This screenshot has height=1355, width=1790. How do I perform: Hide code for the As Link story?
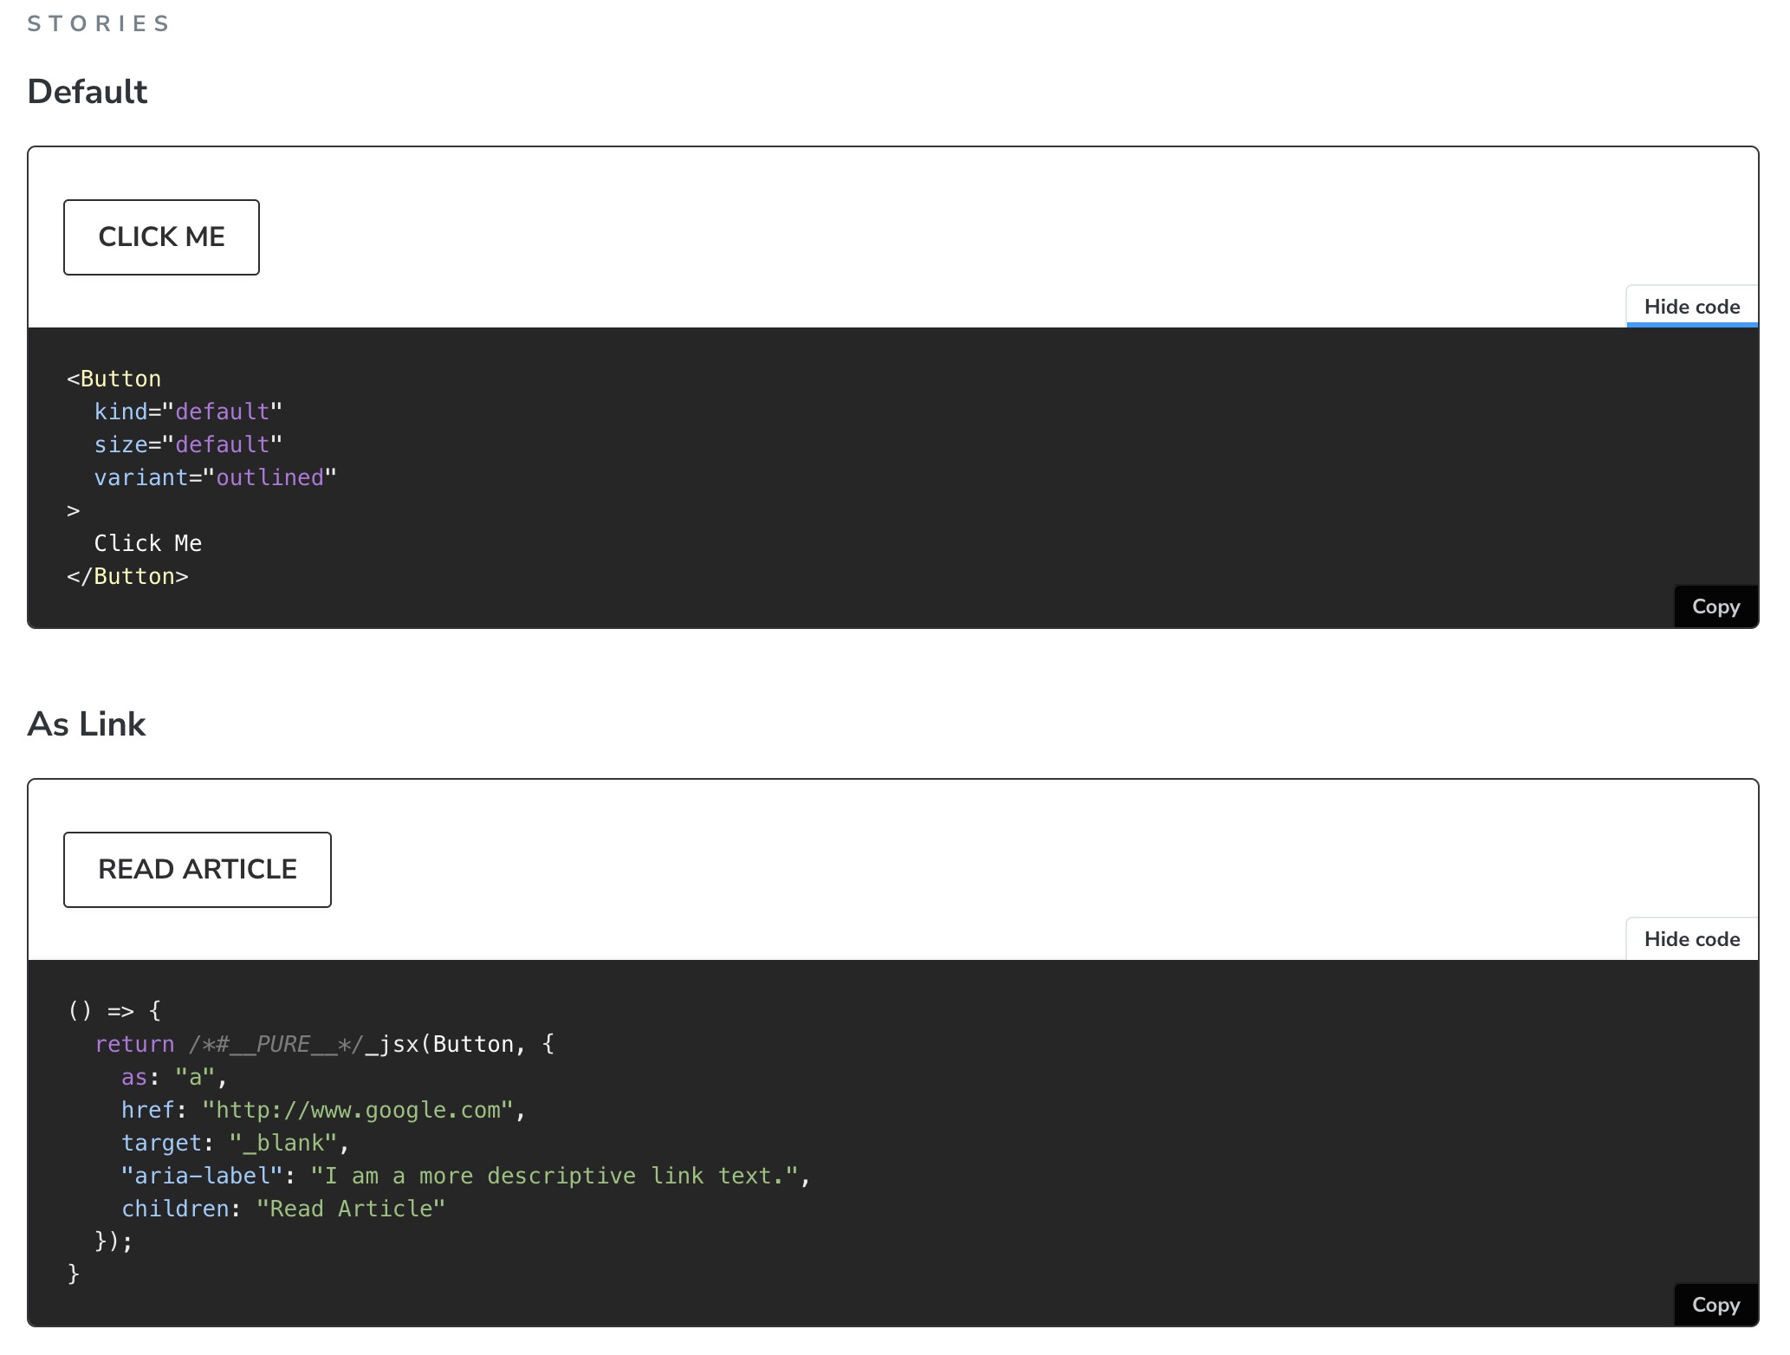click(1691, 939)
